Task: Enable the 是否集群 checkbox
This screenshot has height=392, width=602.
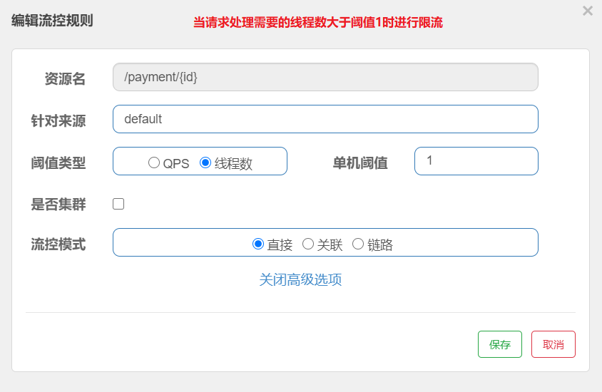Action: click(118, 204)
